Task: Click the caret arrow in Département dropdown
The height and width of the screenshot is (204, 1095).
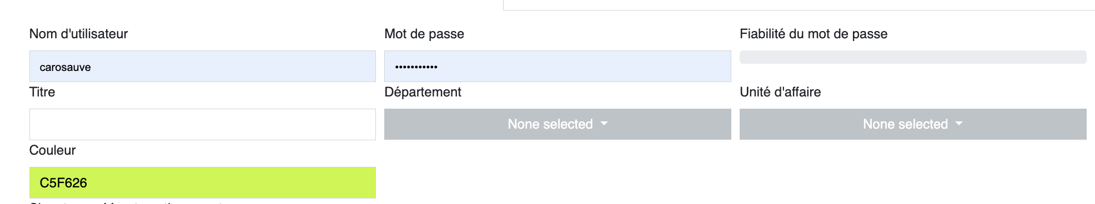Action: coord(604,124)
